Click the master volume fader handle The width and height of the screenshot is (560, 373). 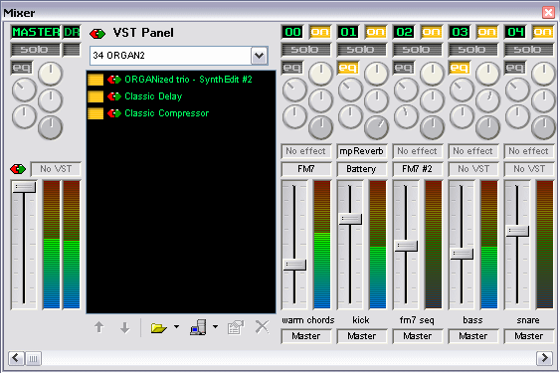[24, 187]
